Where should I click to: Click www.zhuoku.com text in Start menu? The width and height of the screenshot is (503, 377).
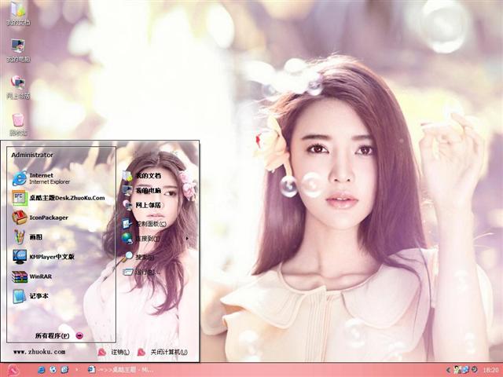[x=39, y=352]
